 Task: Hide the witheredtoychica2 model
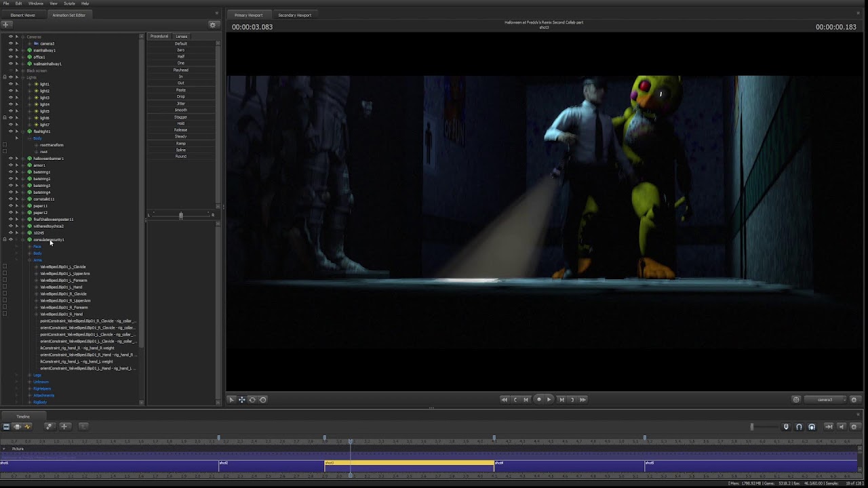click(11, 226)
